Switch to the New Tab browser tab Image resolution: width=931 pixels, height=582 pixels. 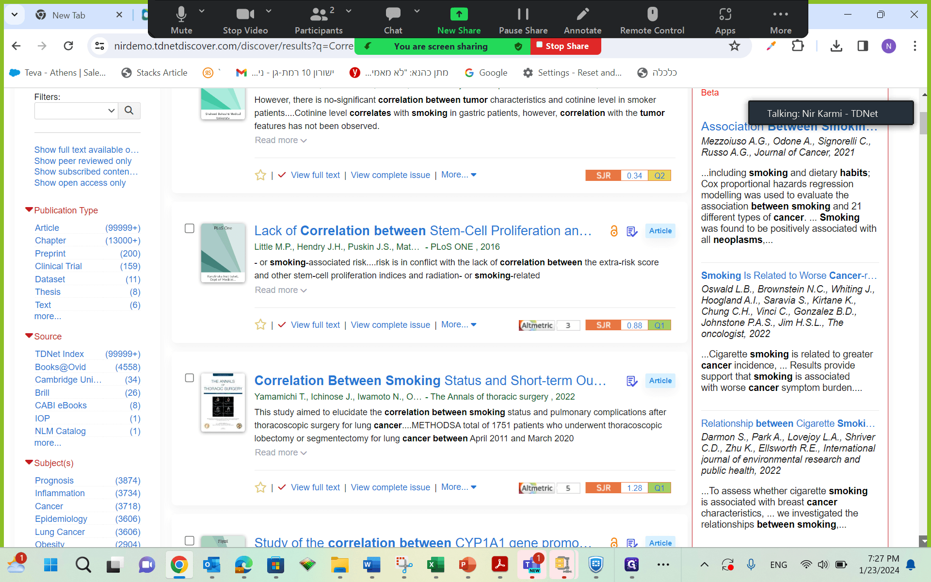coord(69,15)
